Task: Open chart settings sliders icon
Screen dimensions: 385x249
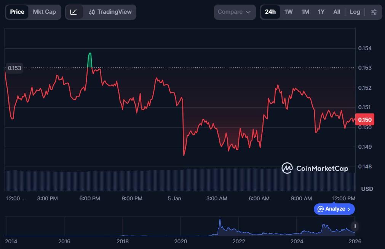Action: (374, 12)
